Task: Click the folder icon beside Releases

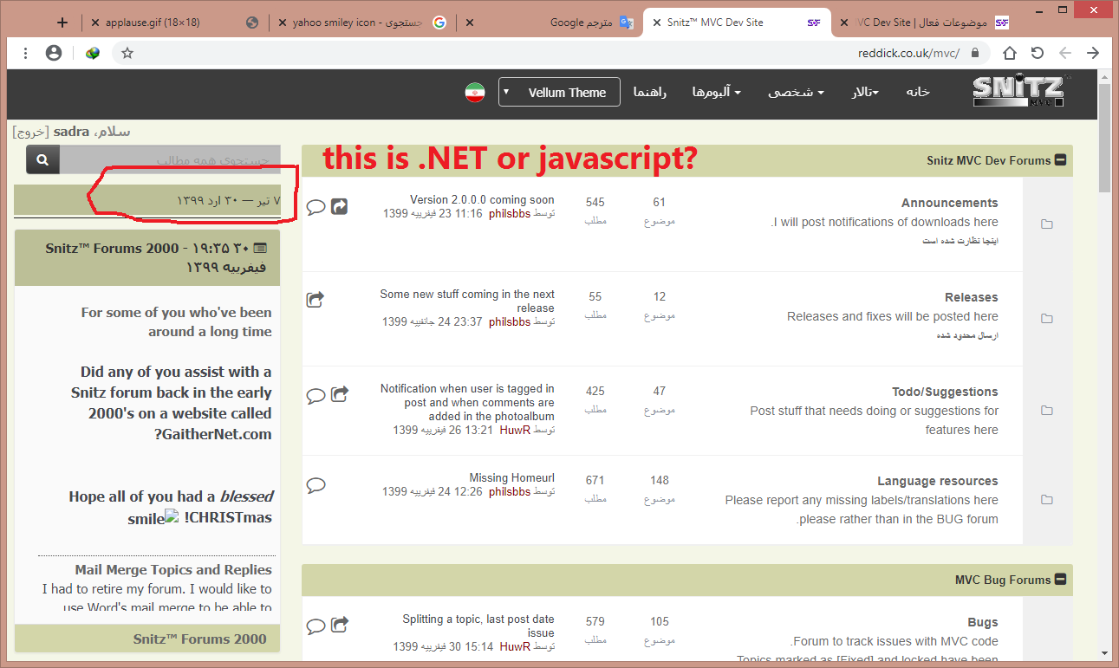Action: click(x=1046, y=319)
